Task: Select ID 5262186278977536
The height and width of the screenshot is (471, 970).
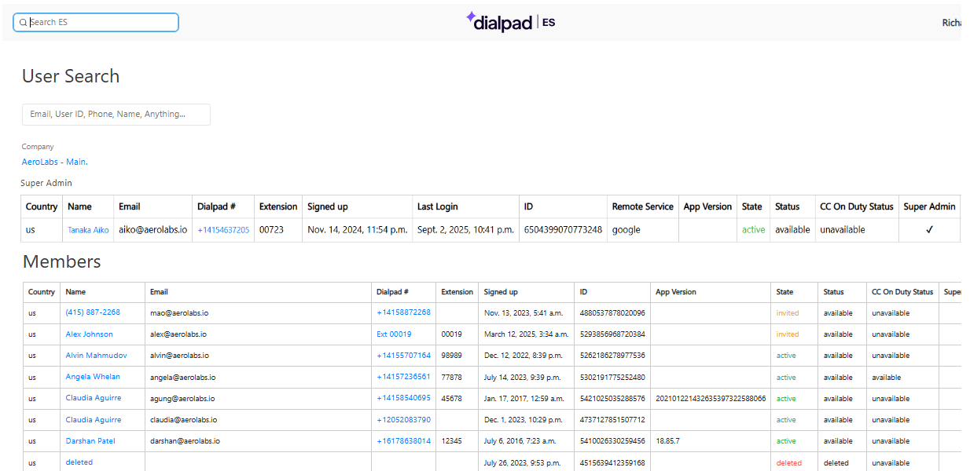Action: (x=612, y=356)
